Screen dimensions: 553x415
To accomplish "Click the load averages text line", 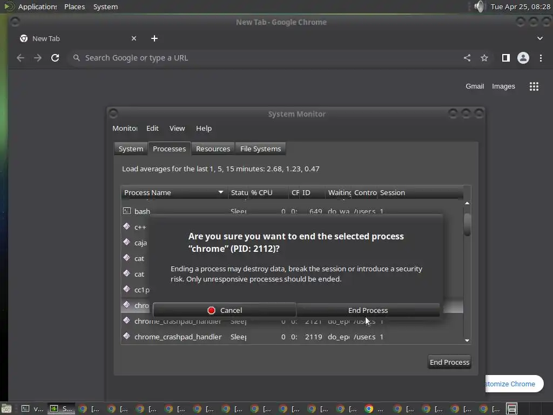I will [x=221, y=169].
